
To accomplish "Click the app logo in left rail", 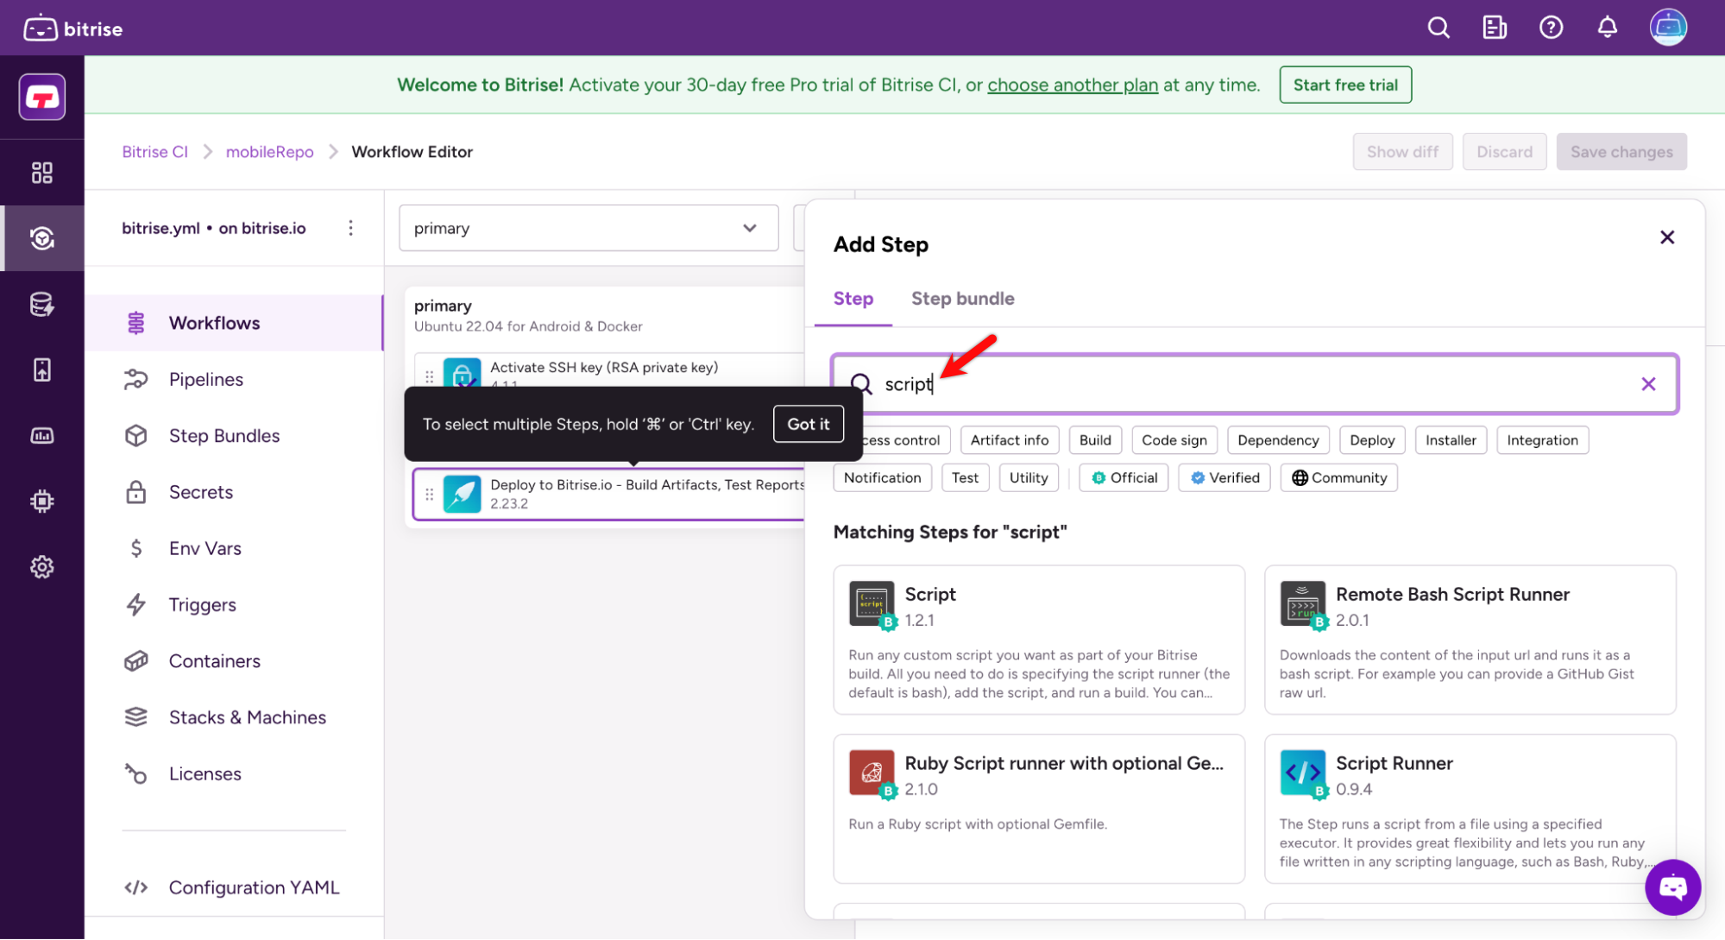I will pyautogui.click(x=42, y=97).
